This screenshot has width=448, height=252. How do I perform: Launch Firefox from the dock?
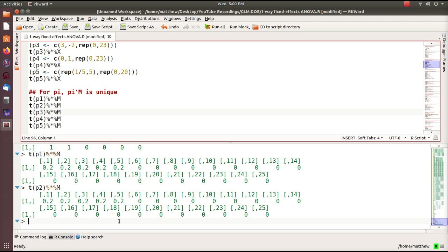pos(6,51)
